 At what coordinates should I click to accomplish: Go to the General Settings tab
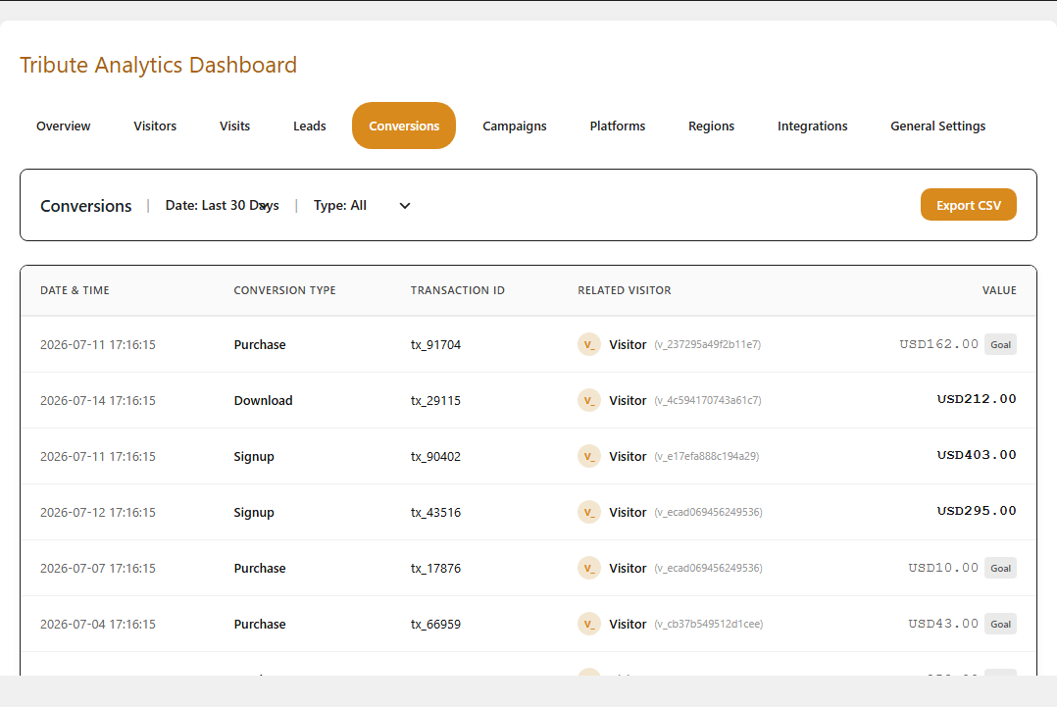point(937,126)
